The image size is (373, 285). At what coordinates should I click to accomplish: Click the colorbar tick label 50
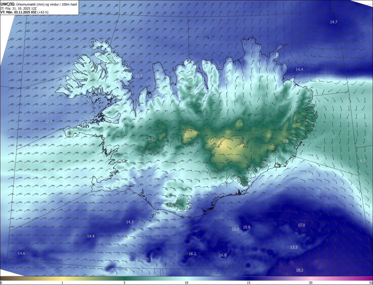[371, 283]
